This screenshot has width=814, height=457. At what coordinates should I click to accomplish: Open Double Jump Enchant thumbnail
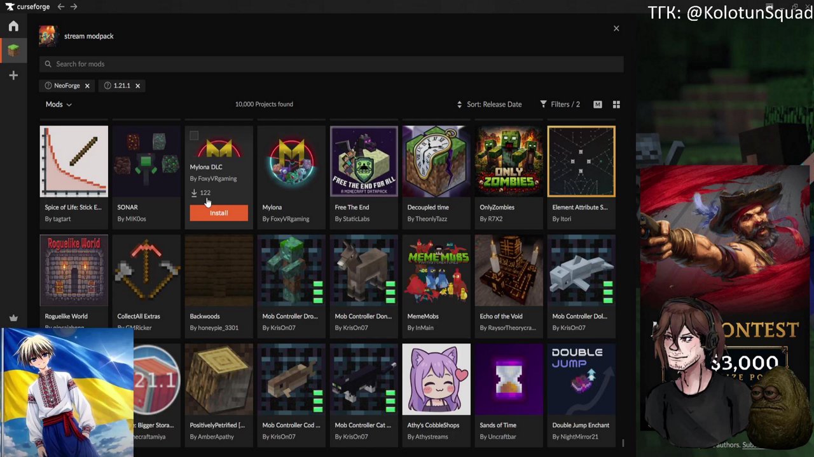tap(581, 380)
